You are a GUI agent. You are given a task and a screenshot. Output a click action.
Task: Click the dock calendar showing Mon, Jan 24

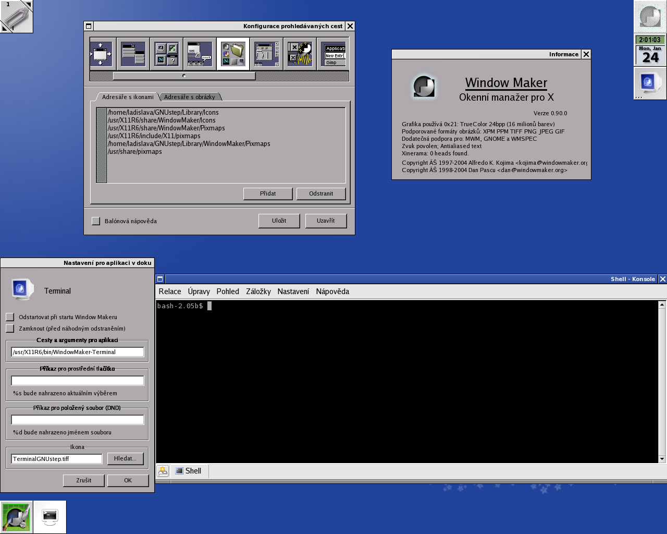[x=650, y=55]
